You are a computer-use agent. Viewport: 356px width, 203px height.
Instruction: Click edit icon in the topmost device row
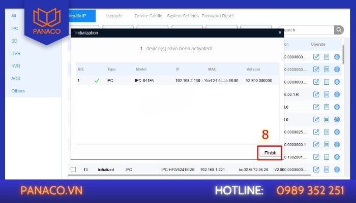click(x=316, y=56)
